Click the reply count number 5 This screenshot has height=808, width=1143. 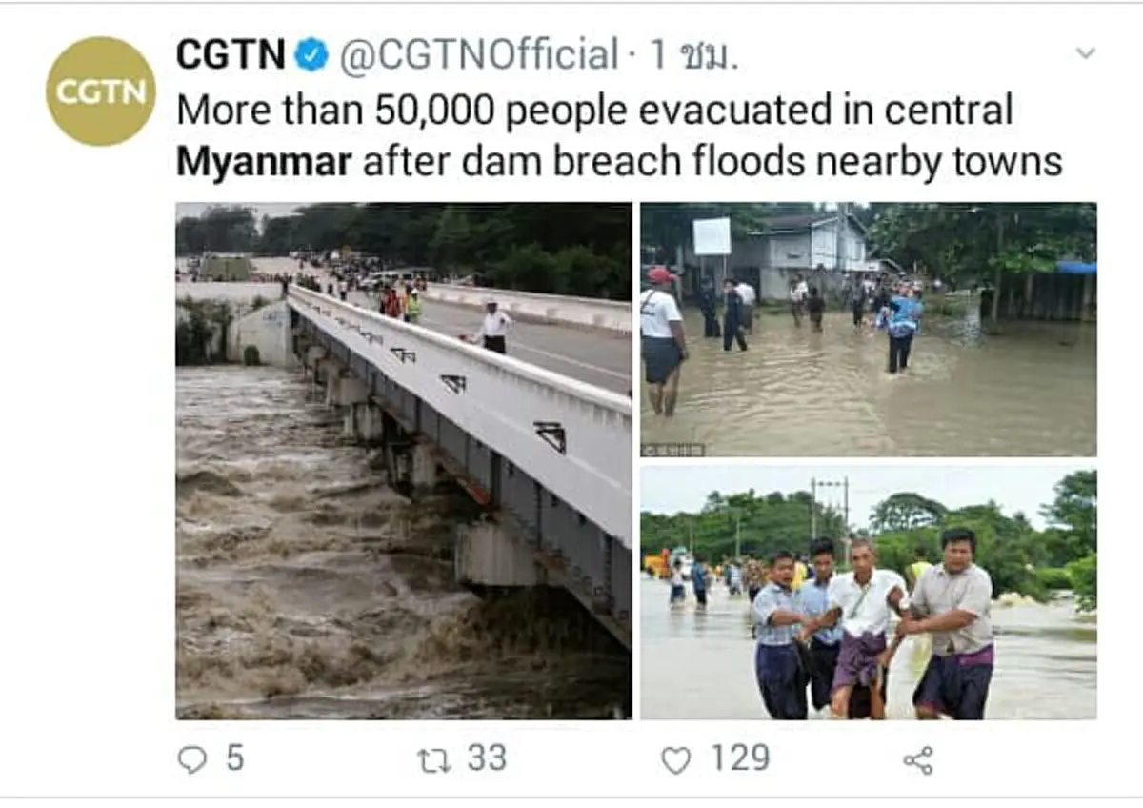click(234, 759)
